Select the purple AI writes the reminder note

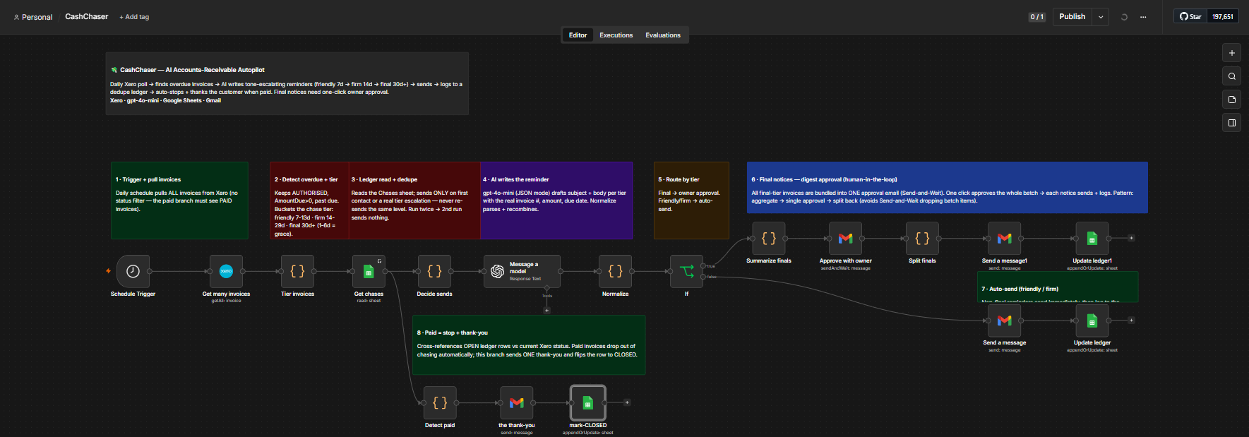tap(556, 200)
